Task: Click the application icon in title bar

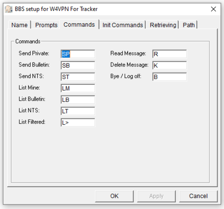Action: tap(8, 9)
